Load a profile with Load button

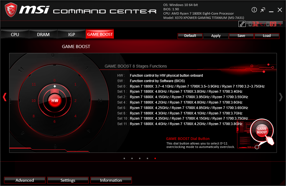coord(267,36)
